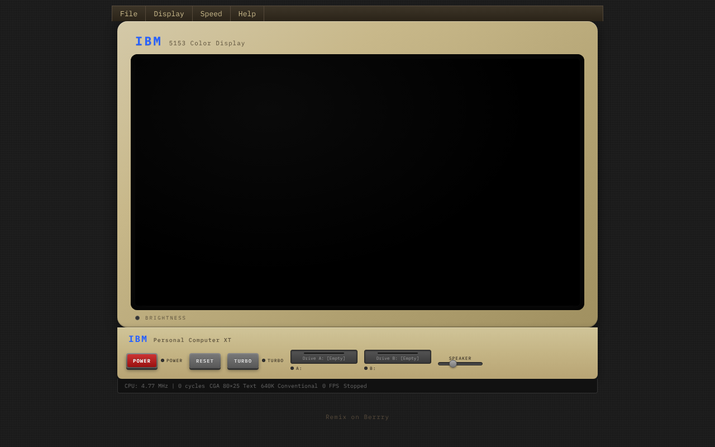Adjust the SPEAKER volume slider
This screenshot has height=447, width=715.
453,363
